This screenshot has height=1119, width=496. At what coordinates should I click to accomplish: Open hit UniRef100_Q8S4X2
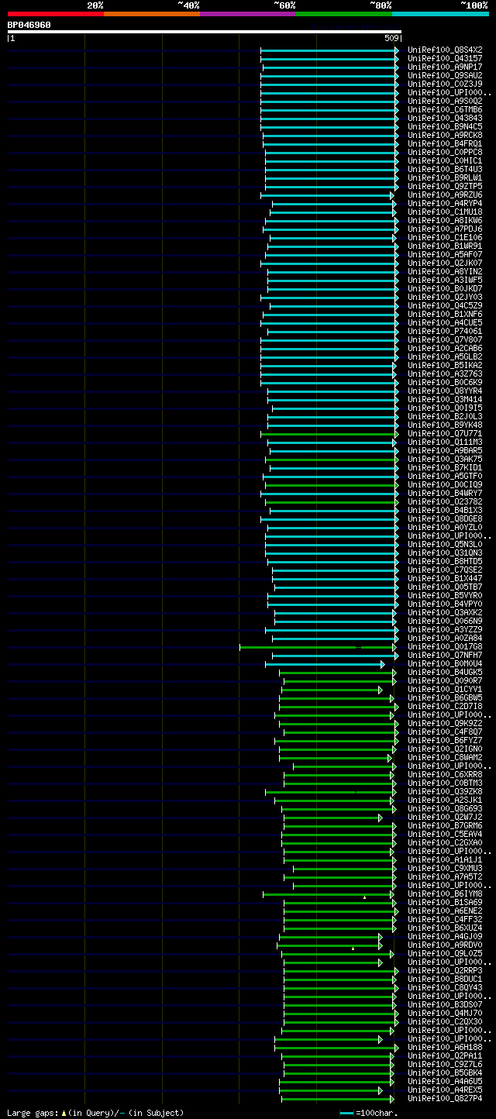click(x=446, y=50)
